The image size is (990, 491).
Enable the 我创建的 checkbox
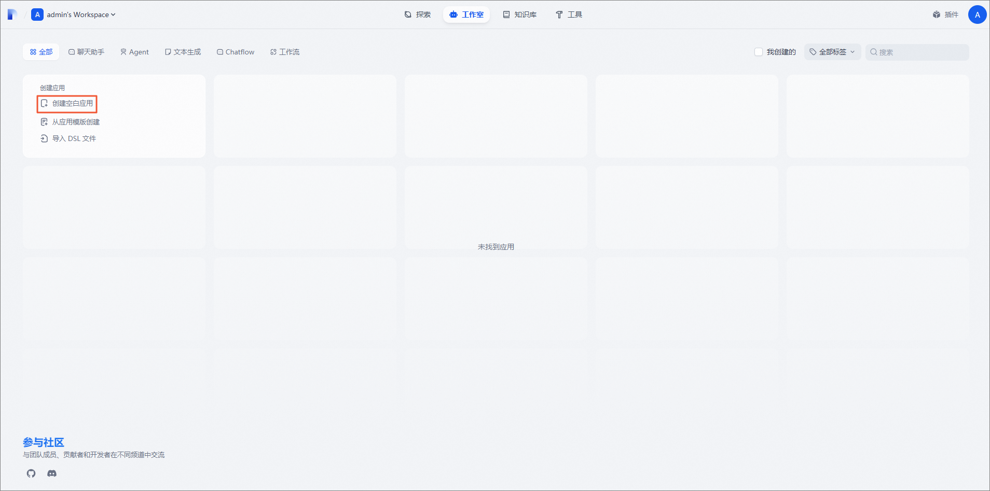759,52
